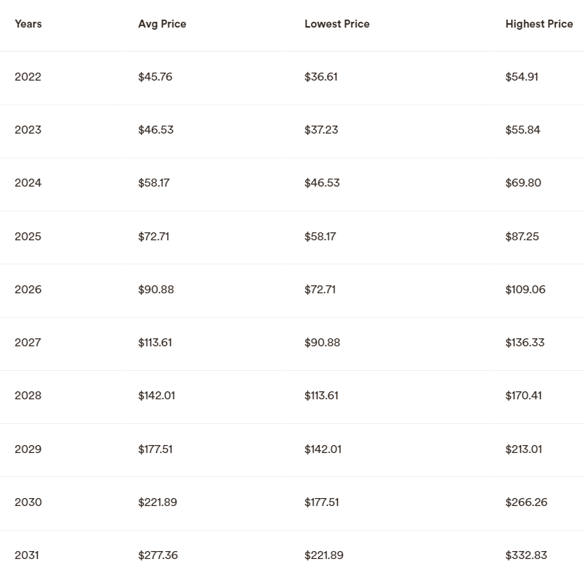
Task: Click the 2031 year cell
Action: [27, 555]
